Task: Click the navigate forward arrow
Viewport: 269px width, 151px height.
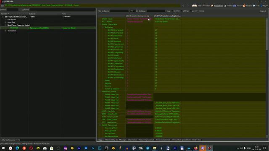Action: pyautogui.click(x=188, y=5)
